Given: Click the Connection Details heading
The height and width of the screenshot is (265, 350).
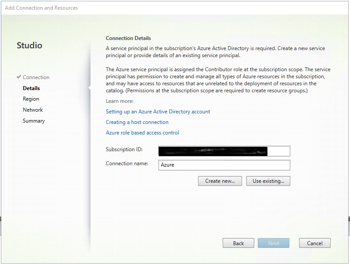Looking at the screenshot, I should [x=128, y=38].
